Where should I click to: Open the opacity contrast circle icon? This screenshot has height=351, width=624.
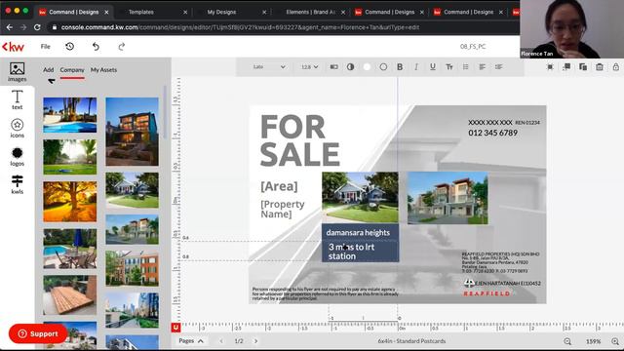350,67
